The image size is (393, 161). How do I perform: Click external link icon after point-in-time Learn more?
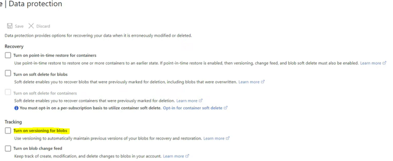[384, 63]
